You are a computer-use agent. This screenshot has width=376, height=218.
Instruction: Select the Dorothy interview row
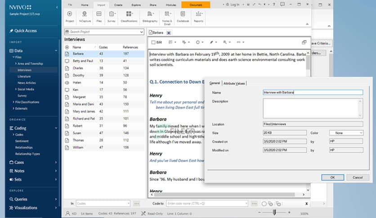pos(104,75)
